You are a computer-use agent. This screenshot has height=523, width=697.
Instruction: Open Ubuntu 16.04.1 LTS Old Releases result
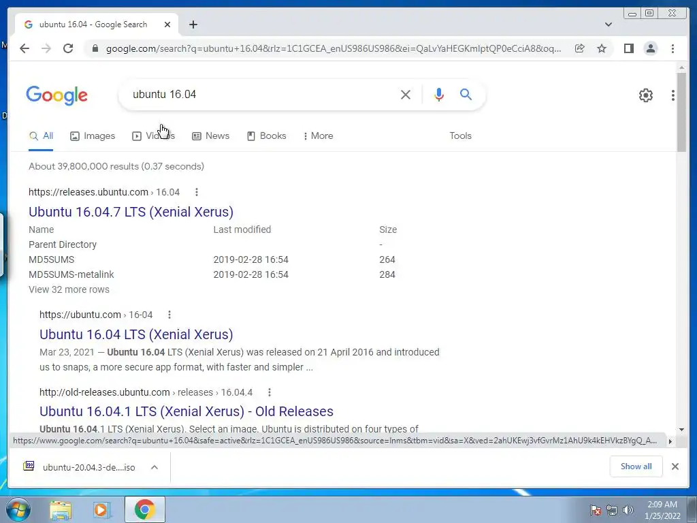pyautogui.click(x=187, y=411)
